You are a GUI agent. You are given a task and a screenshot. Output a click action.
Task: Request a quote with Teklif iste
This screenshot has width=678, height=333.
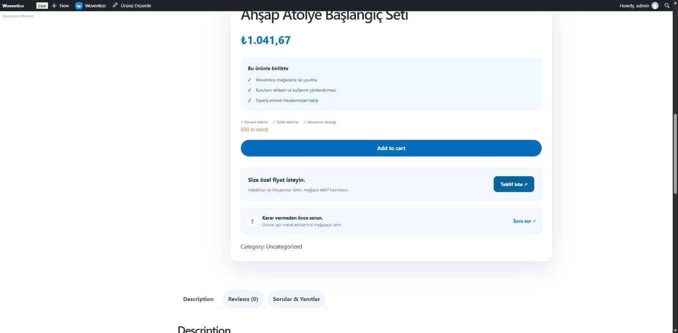[514, 184]
